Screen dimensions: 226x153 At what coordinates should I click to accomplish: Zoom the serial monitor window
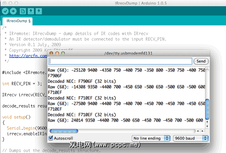pos(63,53)
